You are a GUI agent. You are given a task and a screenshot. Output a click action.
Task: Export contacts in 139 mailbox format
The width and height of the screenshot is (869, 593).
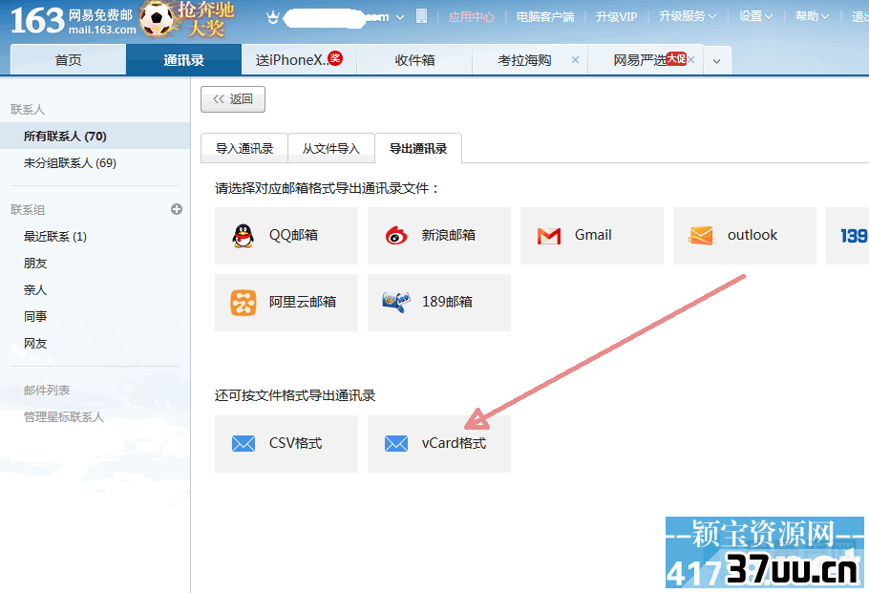tap(847, 236)
